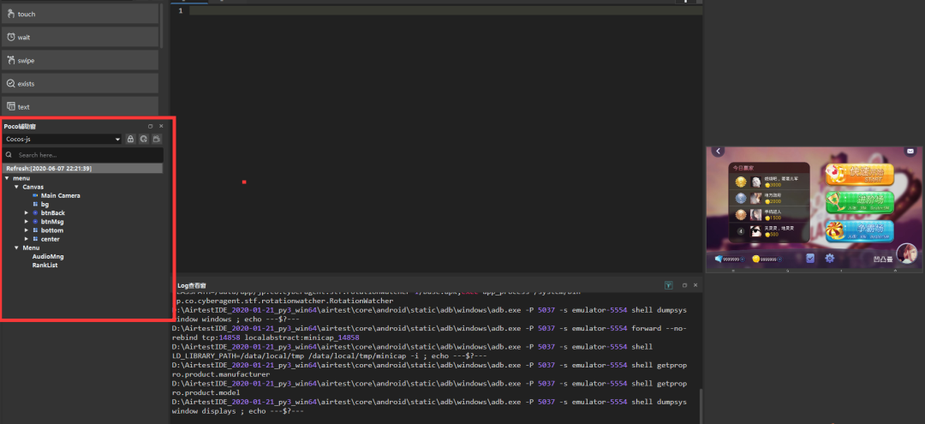Tap the diamond currency icon
Viewport: 925px width, 424px height.
click(x=718, y=259)
